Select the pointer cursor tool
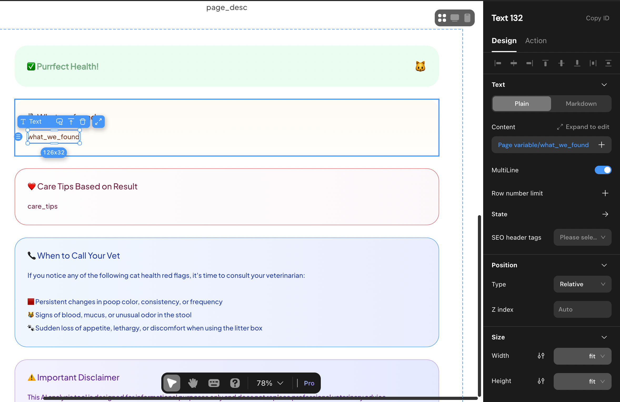Image resolution: width=620 pixels, height=402 pixels. (x=172, y=383)
